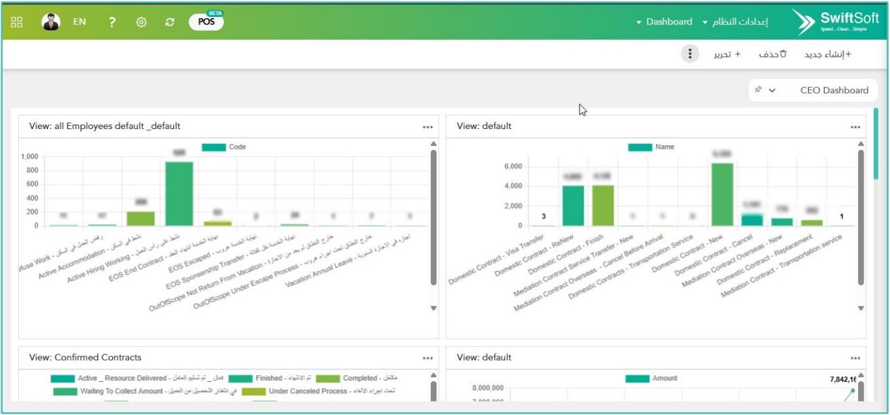
Task: Open options for top-right View: default panel
Action: pyautogui.click(x=856, y=126)
